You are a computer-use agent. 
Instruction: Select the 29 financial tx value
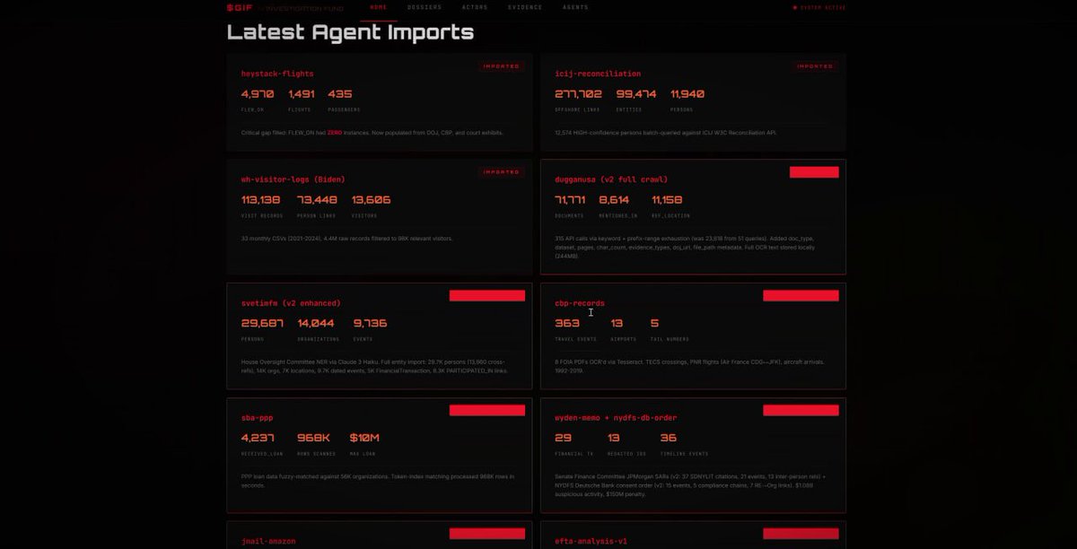(x=563, y=438)
